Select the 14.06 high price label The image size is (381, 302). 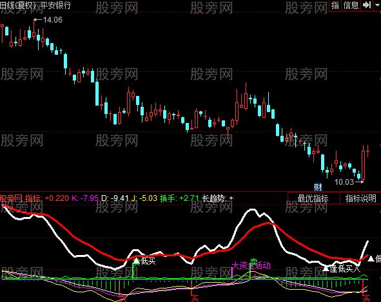pos(52,20)
